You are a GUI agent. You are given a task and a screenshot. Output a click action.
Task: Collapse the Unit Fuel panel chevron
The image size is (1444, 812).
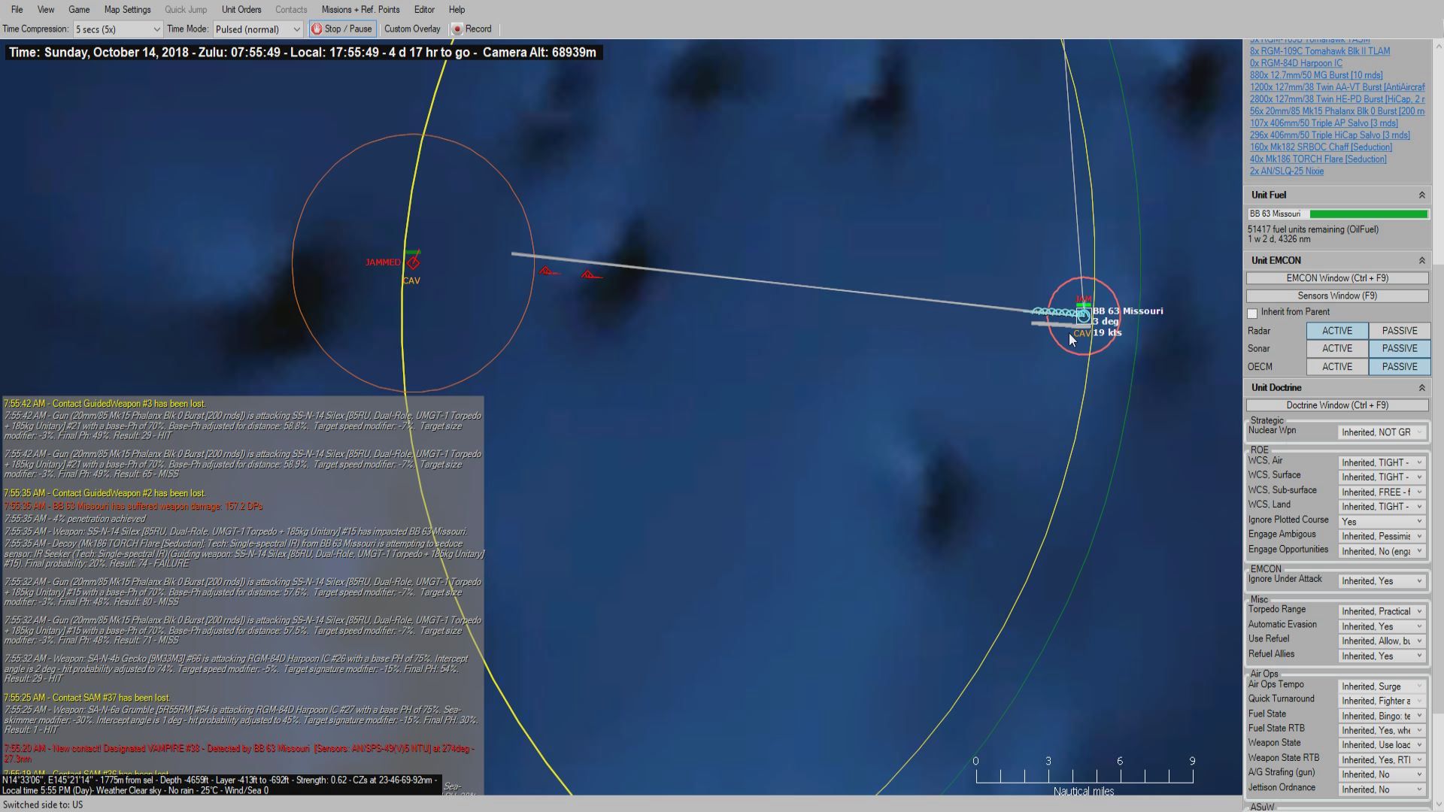point(1421,195)
